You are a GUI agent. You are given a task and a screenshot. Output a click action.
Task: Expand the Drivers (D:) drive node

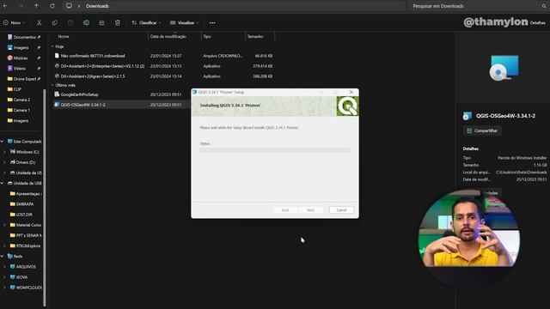(4, 162)
